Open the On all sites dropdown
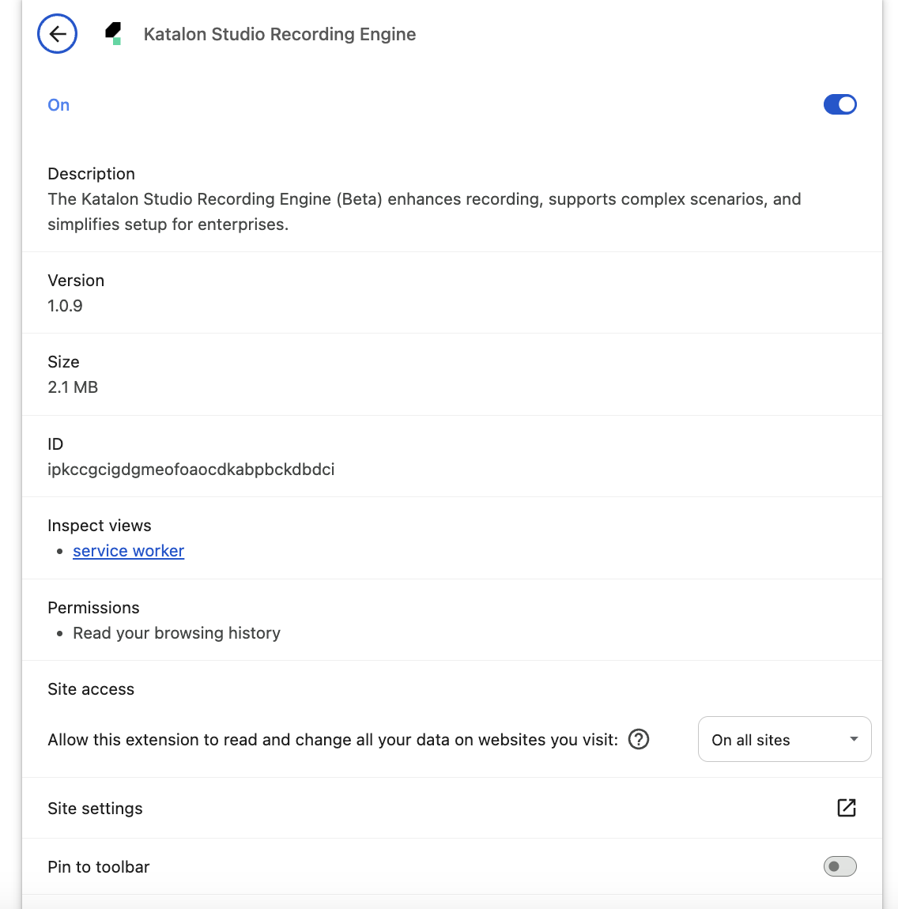 784,739
